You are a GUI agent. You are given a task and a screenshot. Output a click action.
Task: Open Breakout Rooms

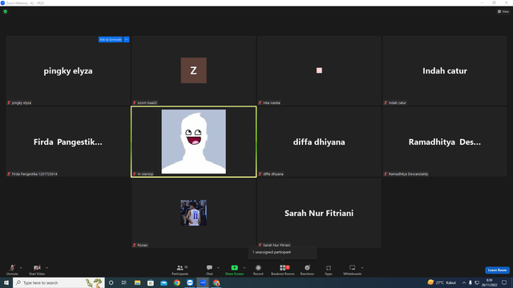click(x=283, y=270)
